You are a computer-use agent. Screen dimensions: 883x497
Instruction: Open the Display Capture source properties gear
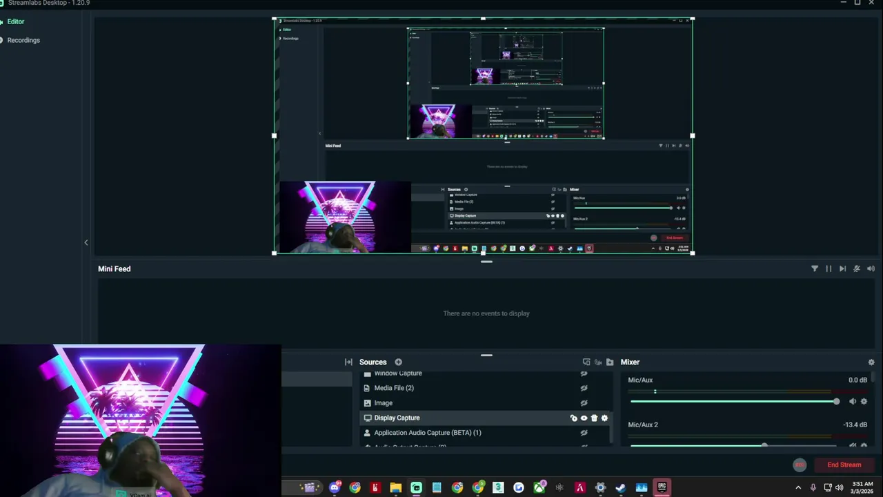604,418
